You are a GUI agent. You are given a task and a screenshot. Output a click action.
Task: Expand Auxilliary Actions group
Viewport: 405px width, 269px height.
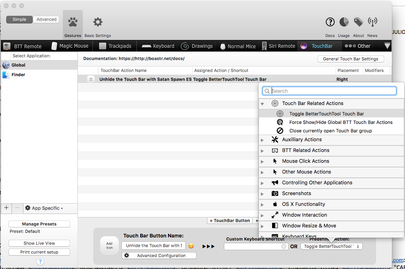[262, 140]
